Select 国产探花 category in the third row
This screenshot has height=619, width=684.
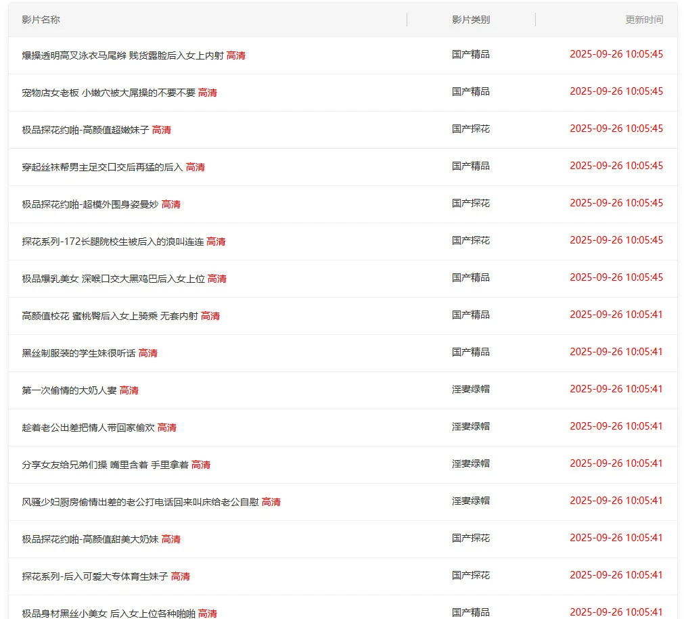(x=470, y=129)
